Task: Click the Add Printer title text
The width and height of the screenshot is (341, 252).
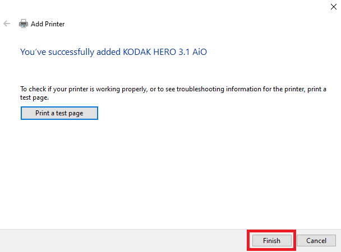Action: pos(48,24)
